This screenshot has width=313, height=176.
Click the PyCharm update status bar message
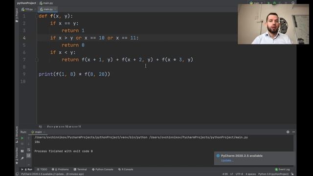(52, 174)
